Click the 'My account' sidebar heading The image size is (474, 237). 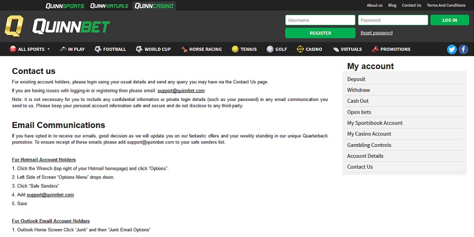coord(370,66)
